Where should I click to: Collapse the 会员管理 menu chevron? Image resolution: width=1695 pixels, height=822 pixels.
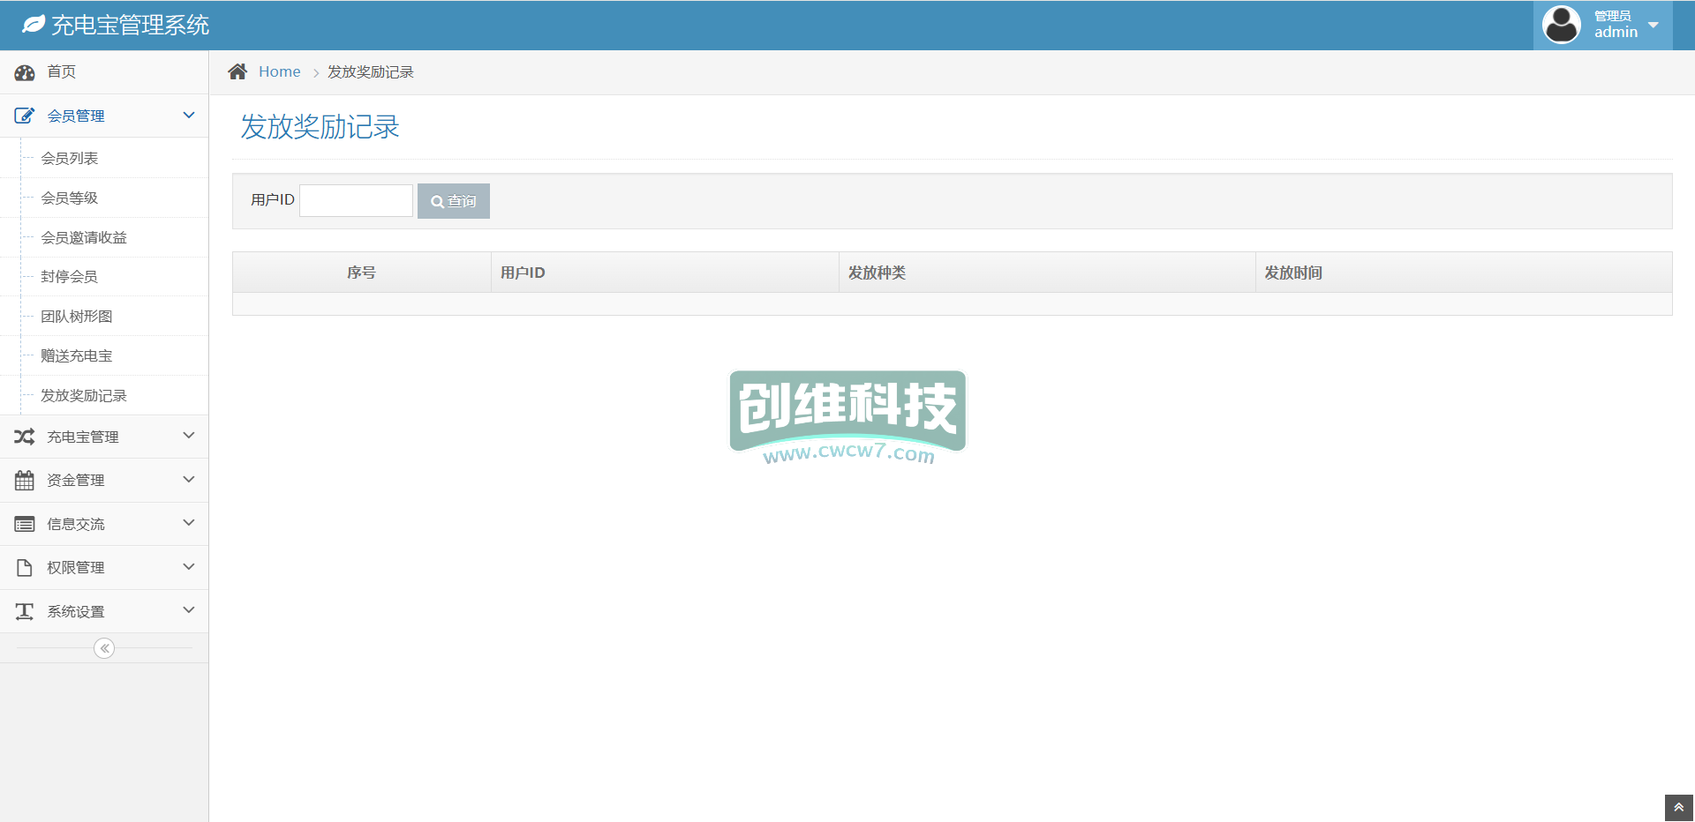point(189,116)
